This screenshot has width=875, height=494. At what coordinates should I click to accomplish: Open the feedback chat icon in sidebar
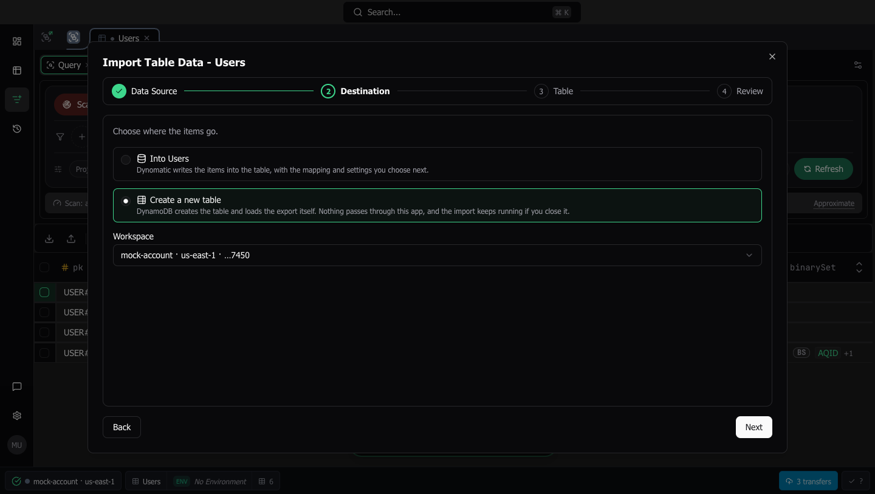click(17, 386)
